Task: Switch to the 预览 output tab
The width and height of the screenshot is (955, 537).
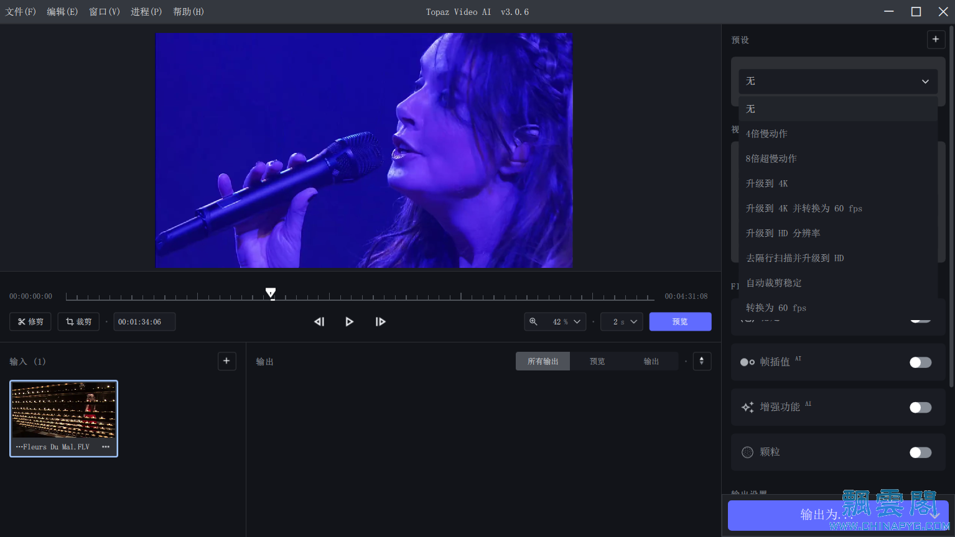Action: [x=597, y=361]
